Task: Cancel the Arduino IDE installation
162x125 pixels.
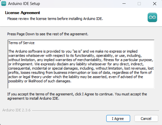Action: tap(146, 118)
